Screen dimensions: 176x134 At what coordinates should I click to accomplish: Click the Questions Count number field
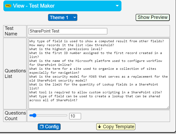coord(75,116)
